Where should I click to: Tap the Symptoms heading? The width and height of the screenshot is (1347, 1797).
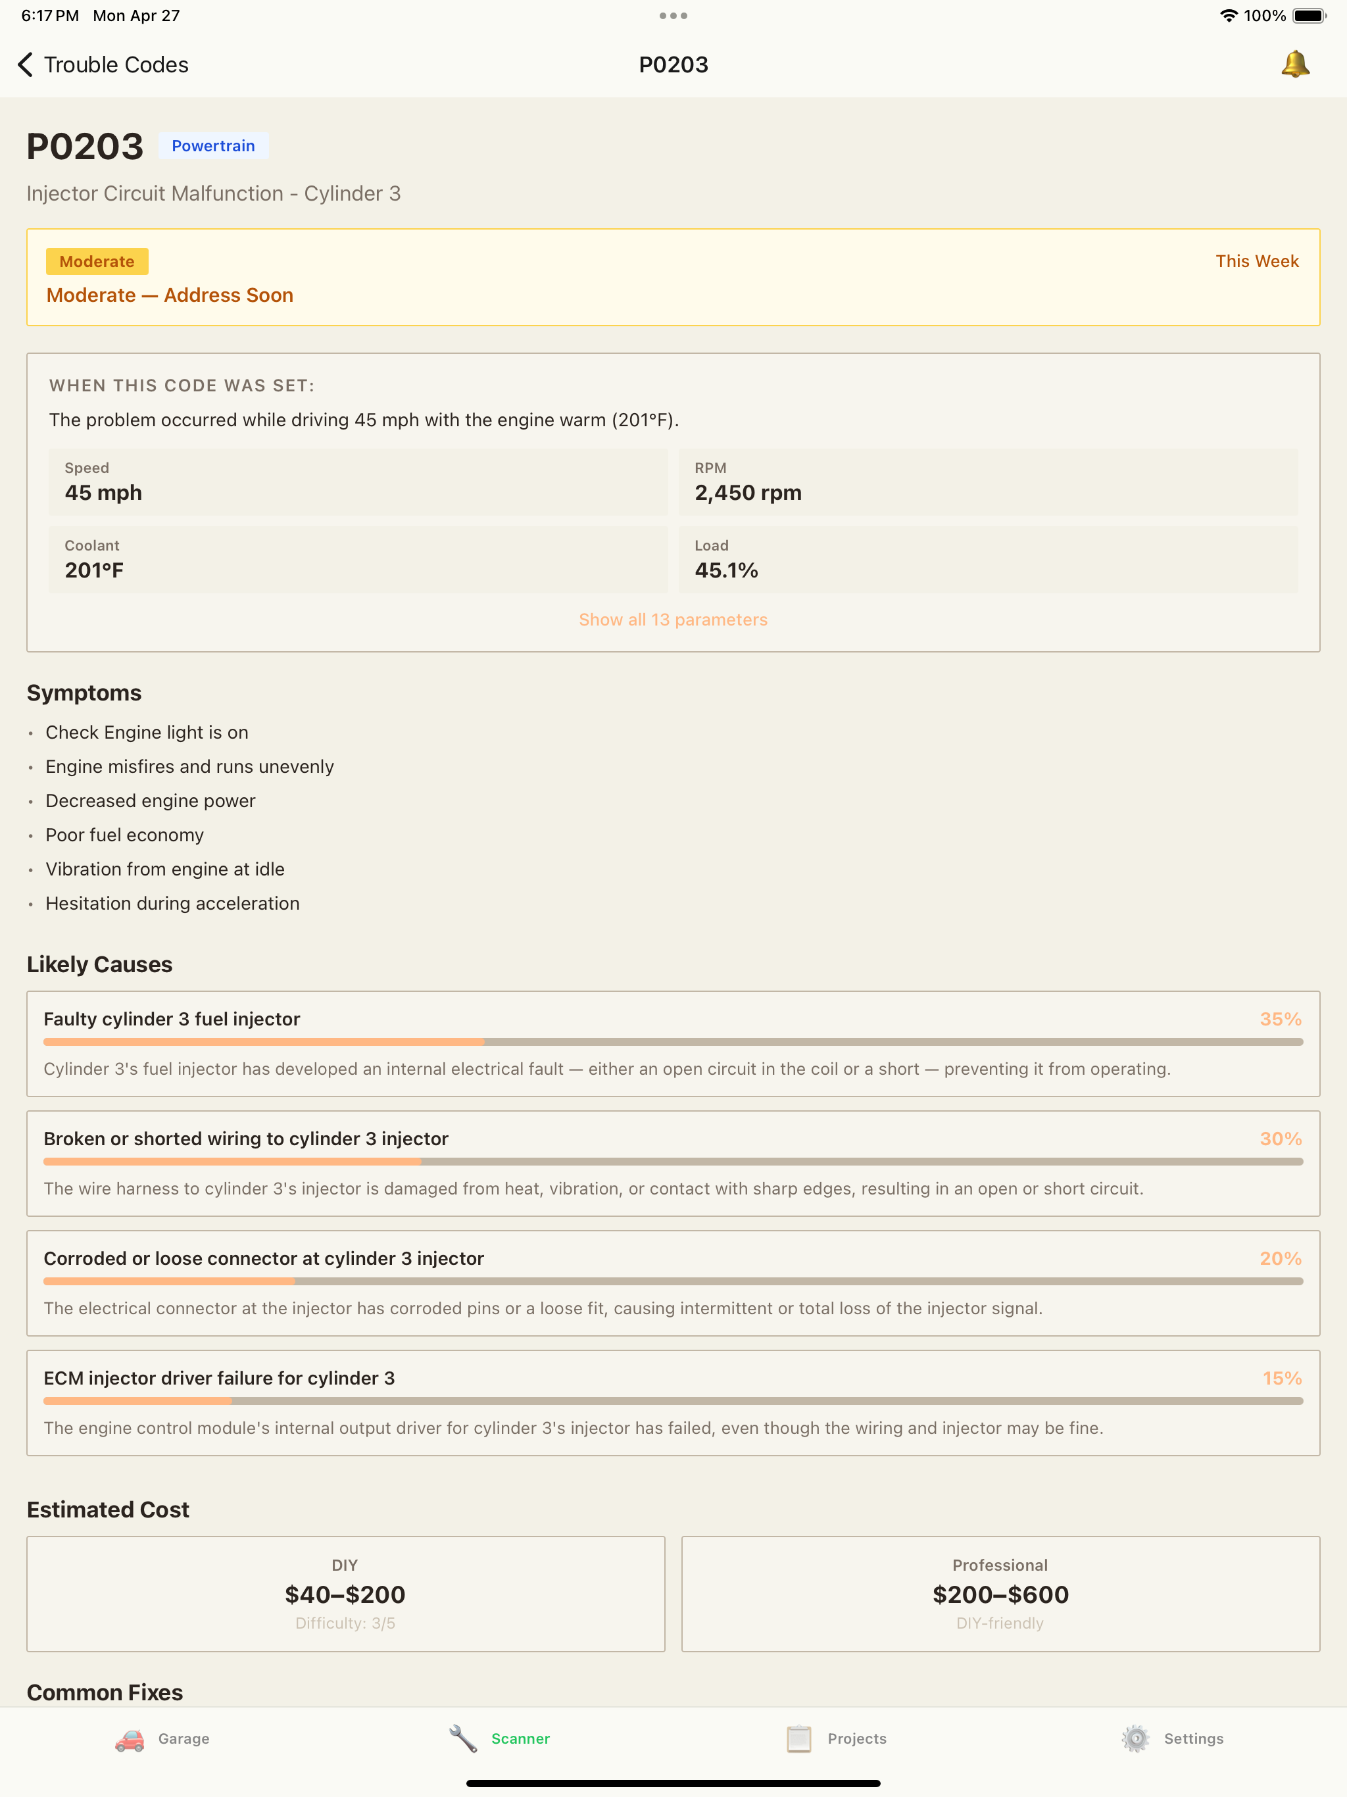point(84,693)
